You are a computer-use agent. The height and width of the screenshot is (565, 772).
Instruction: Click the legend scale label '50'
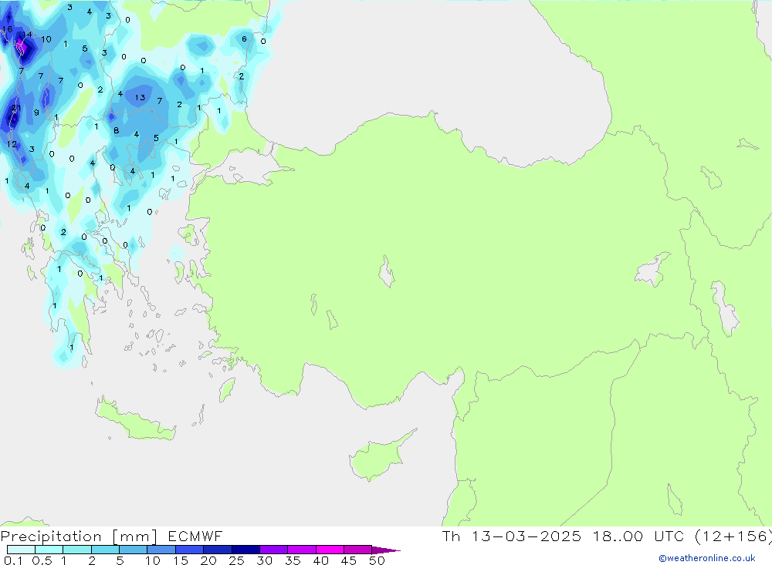point(377,560)
